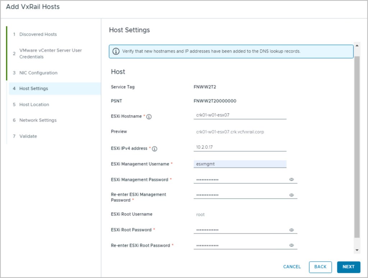Viewport: 368px width, 278px height.
Task: Toggle visibility of ESXi Root Password
Action: pos(291,230)
